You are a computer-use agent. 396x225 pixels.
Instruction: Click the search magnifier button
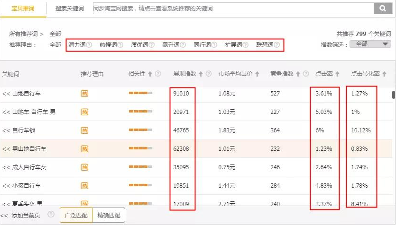(383, 9)
